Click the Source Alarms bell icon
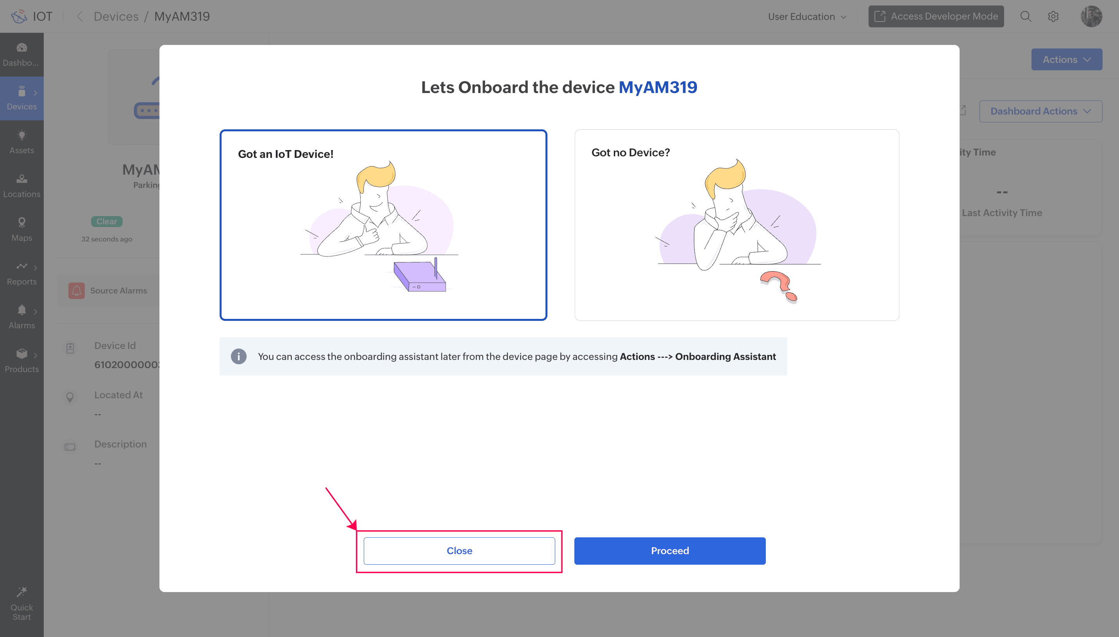 [77, 290]
